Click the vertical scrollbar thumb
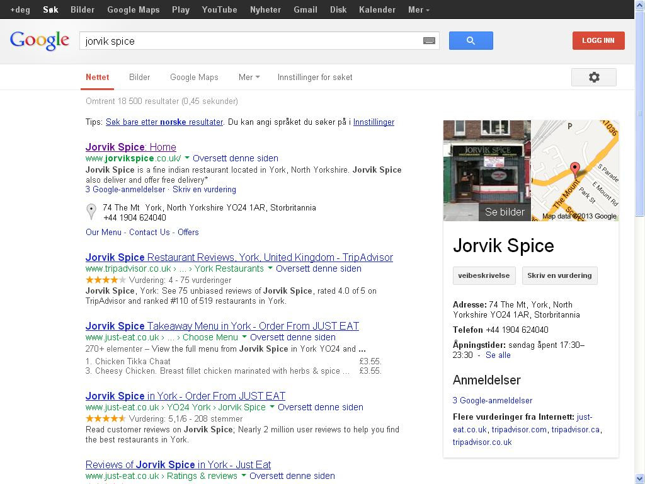This screenshot has height=484, width=645. tap(640, 113)
